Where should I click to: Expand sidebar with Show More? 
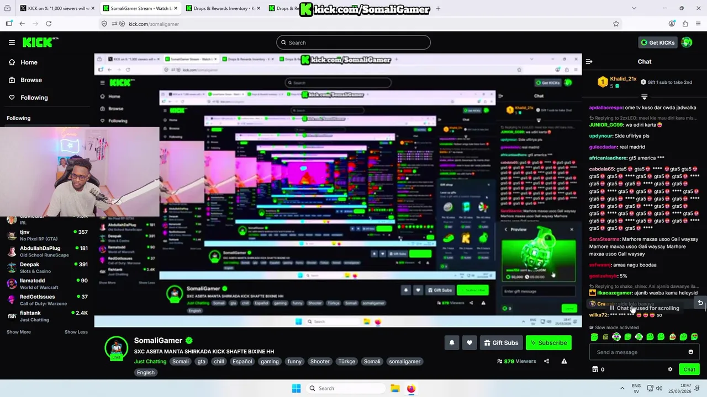click(19, 332)
